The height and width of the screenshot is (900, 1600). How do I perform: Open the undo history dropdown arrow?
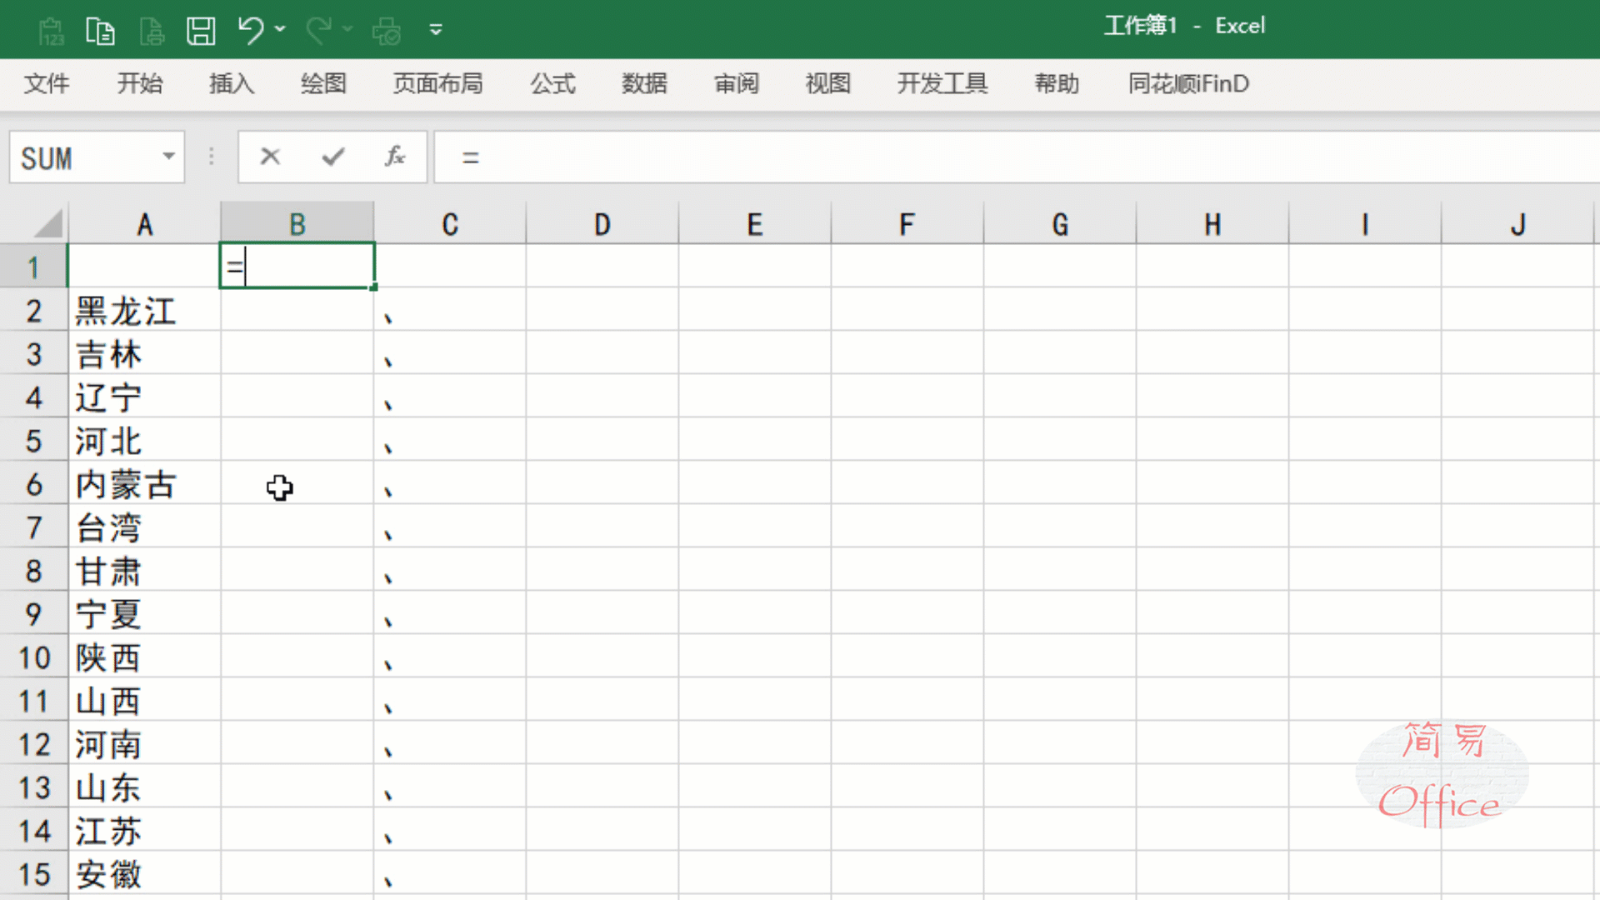click(x=281, y=29)
